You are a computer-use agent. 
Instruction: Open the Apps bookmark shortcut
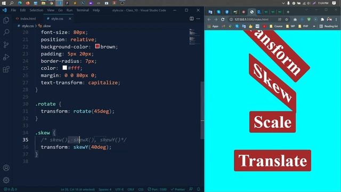213,26
